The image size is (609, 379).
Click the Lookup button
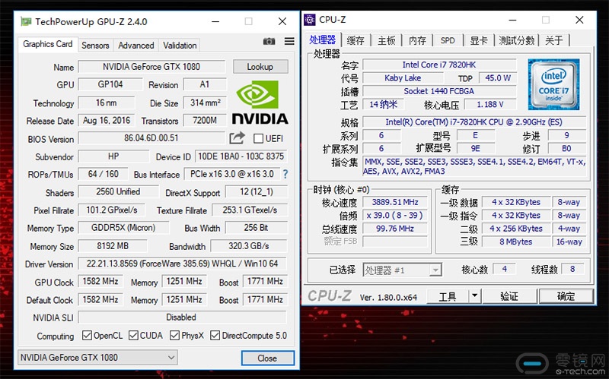pos(260,67)
